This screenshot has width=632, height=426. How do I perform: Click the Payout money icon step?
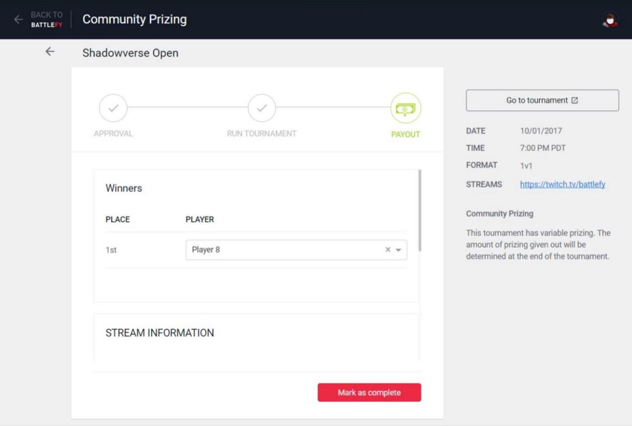click(x=405, y=108)
